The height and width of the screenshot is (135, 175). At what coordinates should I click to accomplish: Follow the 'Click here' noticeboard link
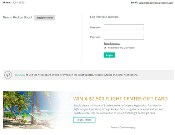(x=20, y=75)
